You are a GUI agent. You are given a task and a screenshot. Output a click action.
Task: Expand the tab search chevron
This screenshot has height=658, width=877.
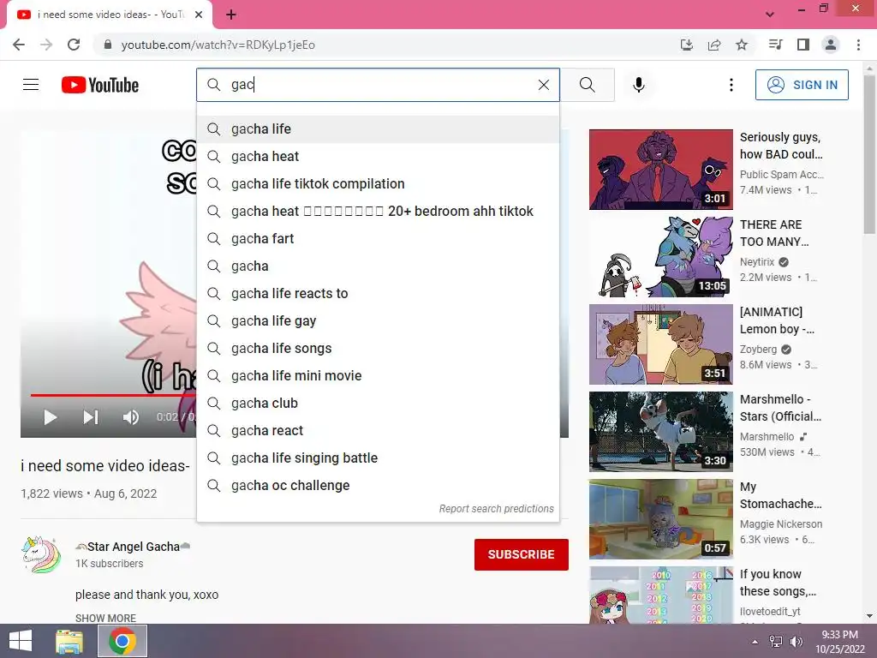click(x=770, y=15)
